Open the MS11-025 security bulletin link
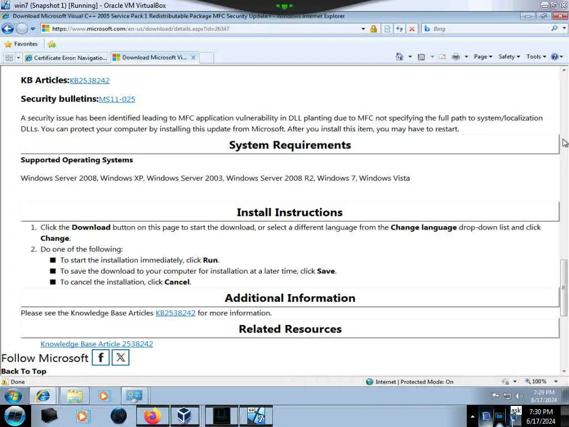569x427 pixels. coord(117,99)
